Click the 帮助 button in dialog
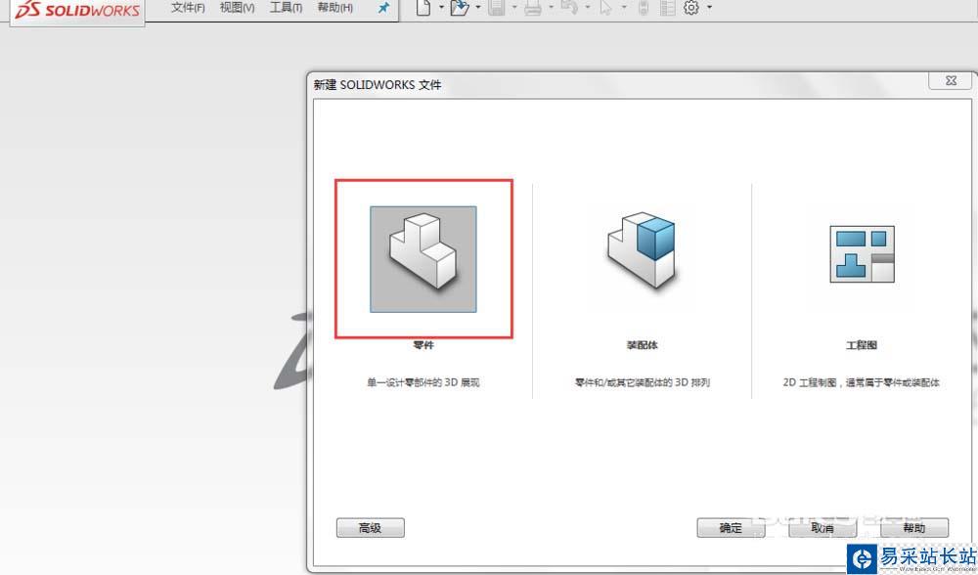The height and width of the screenshot is (575, 978). tap(914, 528)
